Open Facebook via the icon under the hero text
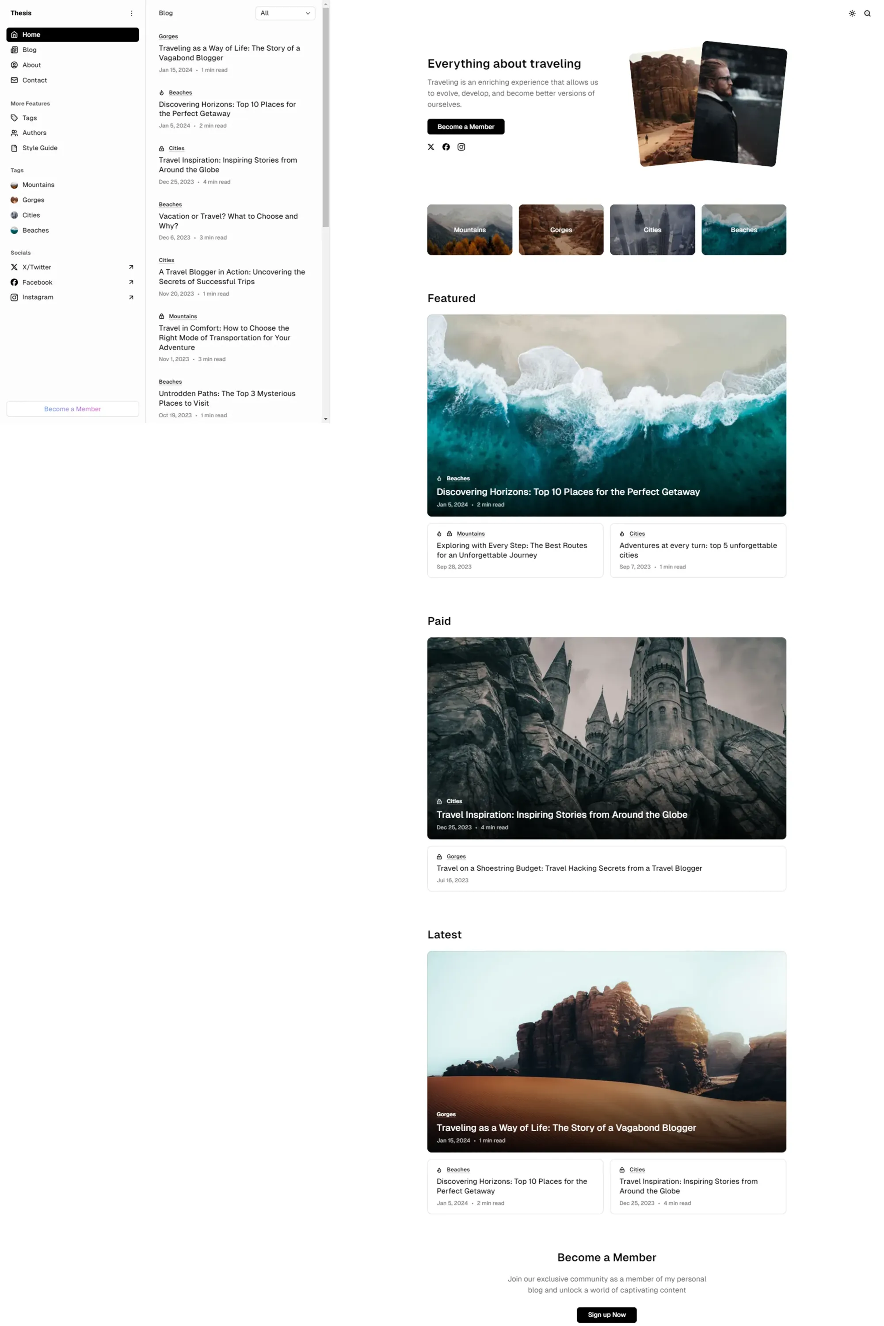 tap(446, 147)
